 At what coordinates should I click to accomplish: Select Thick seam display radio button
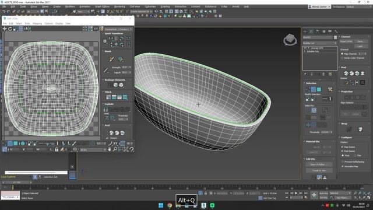[x=343, y=155]
